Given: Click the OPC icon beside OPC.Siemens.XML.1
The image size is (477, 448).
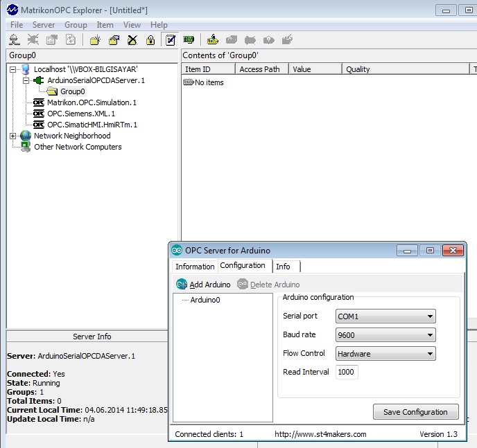Looking at the screenshot, I should tap(39, 114).
